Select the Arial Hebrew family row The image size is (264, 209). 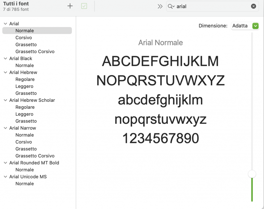[x=37, y=72]
